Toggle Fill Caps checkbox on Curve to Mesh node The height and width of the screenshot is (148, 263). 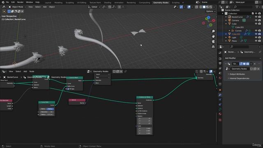pos(68,89)
